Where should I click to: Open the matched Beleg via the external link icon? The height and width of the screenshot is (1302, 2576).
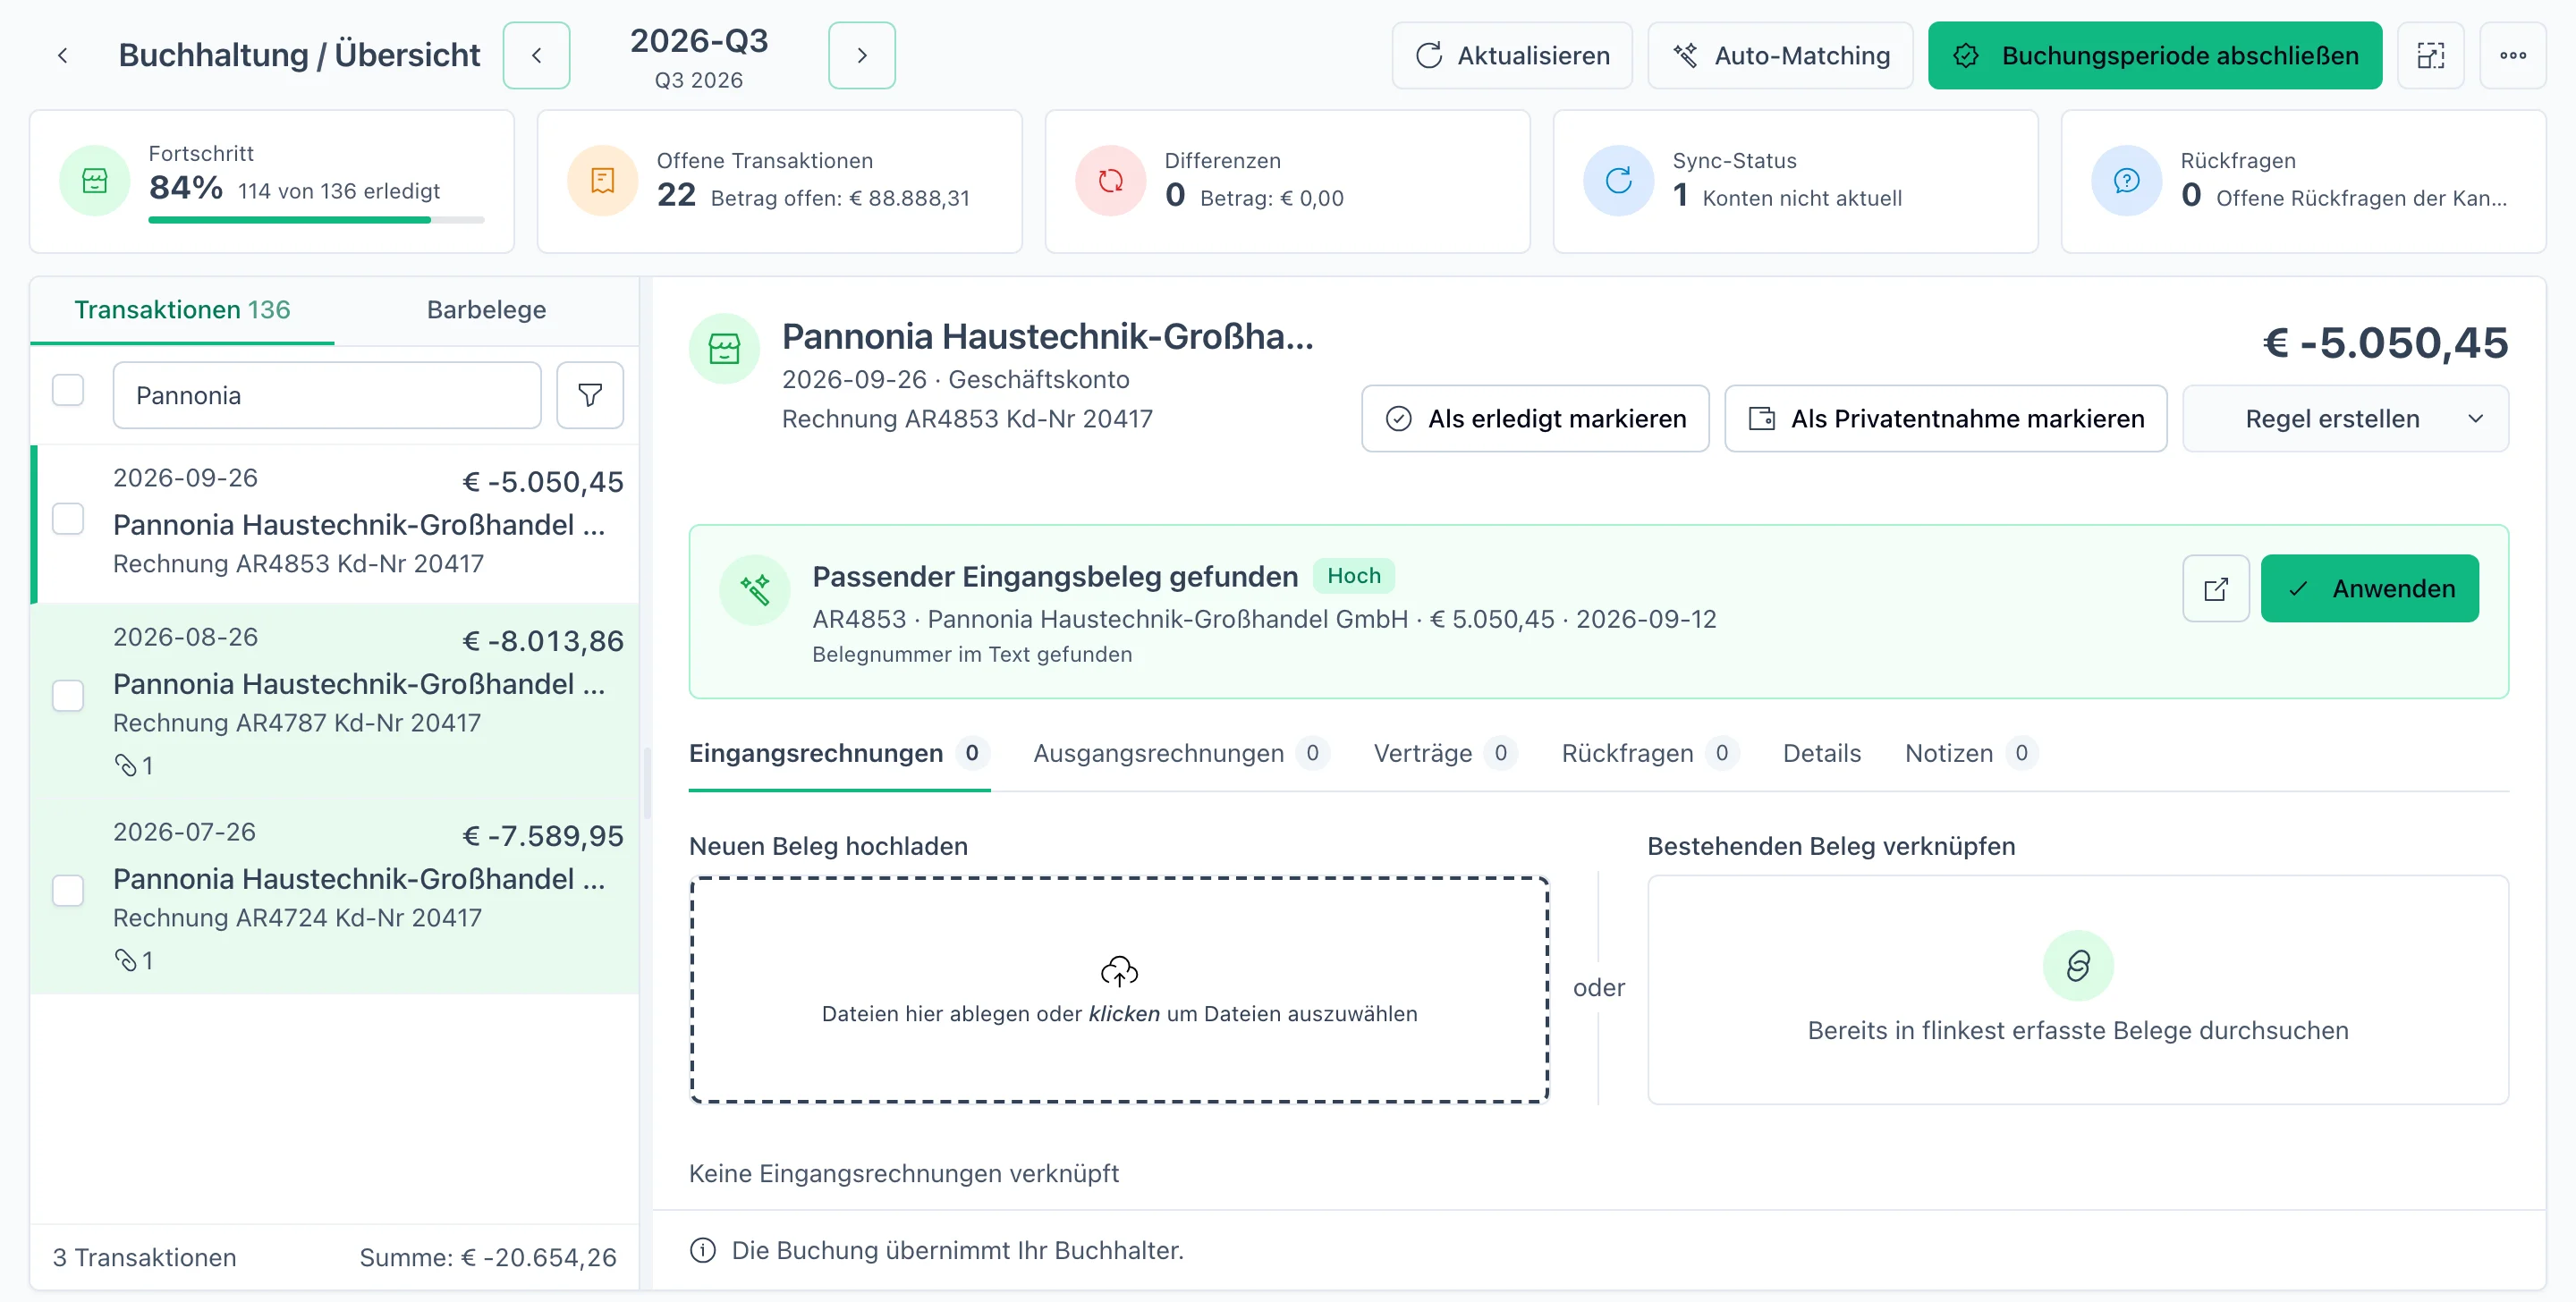[2216, 589]
